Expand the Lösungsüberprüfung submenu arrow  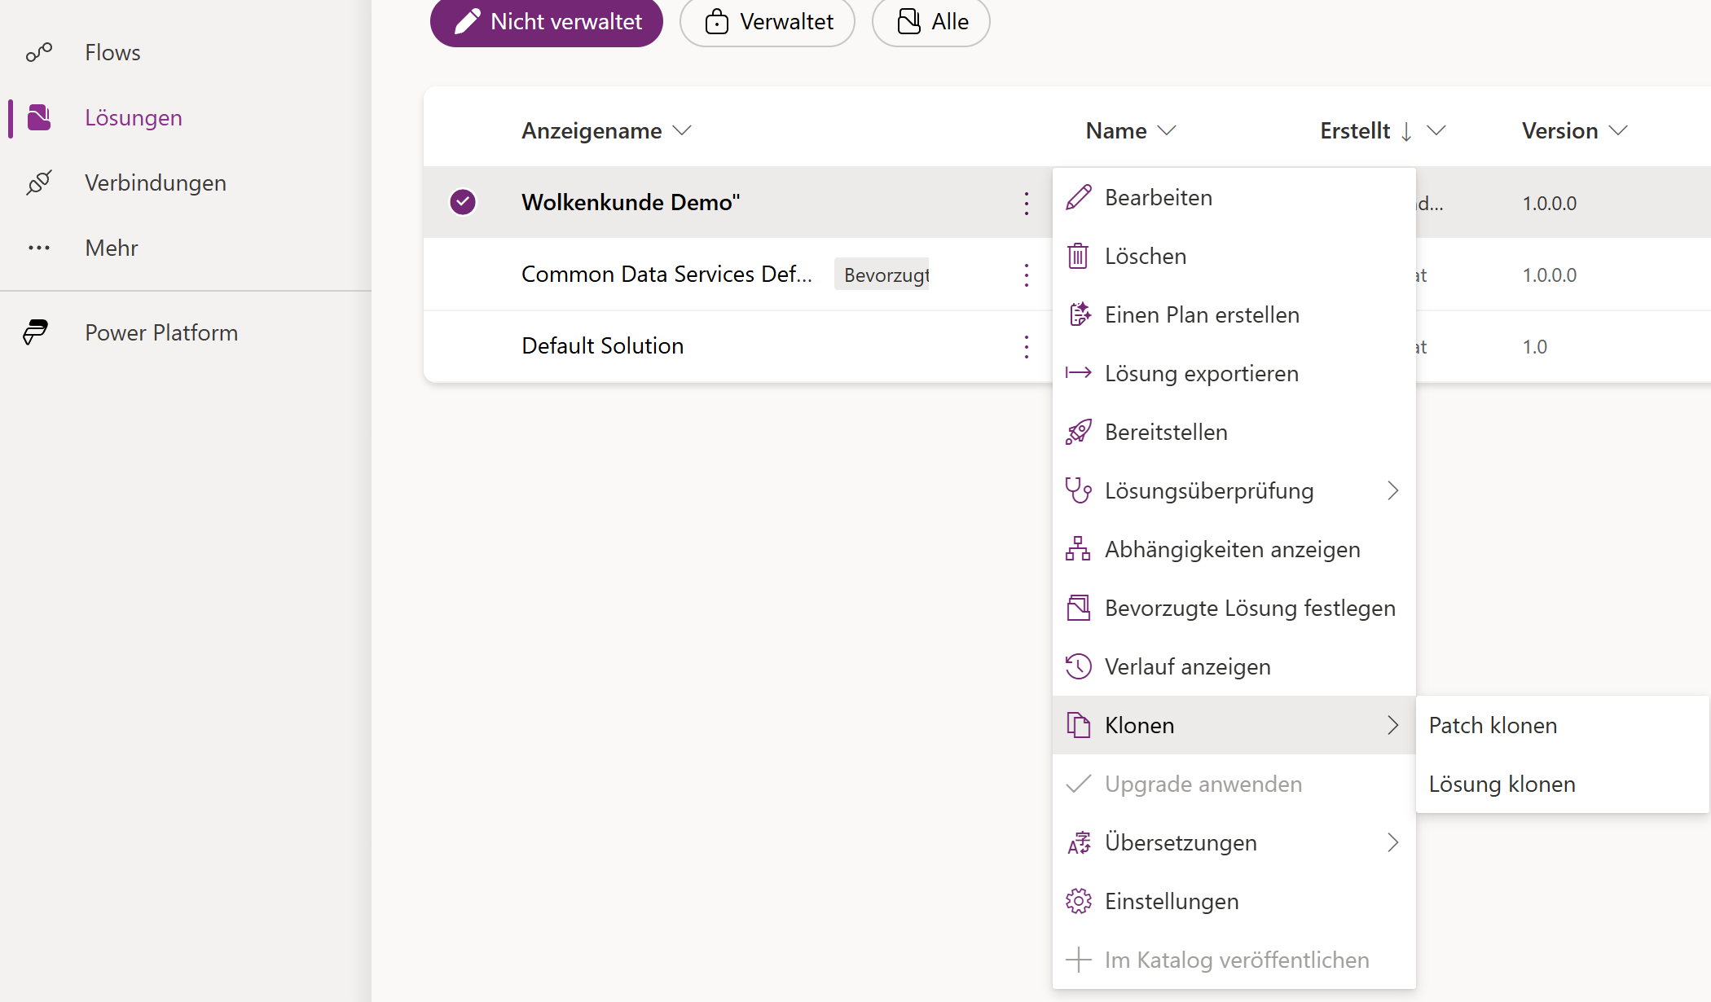pyautogui.click(x=1393, y=490)
